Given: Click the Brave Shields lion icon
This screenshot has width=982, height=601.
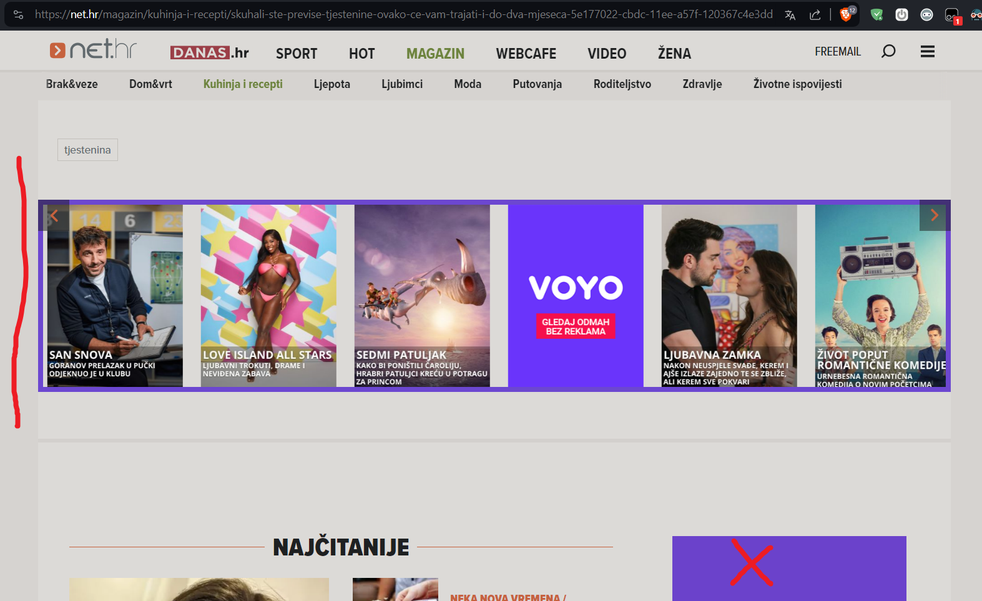Looking at the screenshot, I should [846, 14].
